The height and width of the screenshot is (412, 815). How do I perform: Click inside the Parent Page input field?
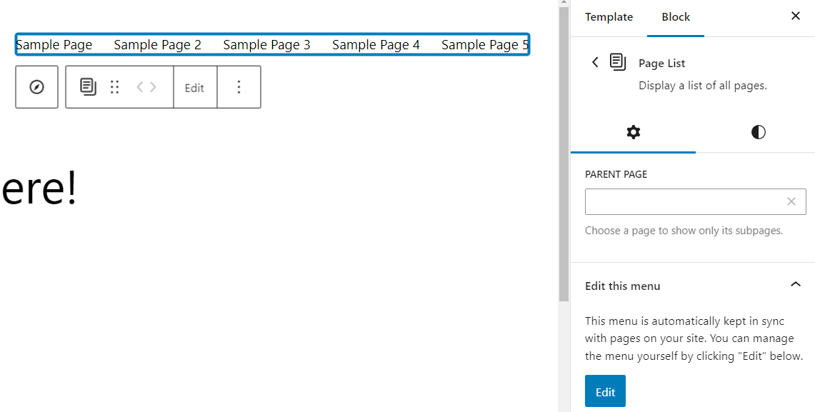[x=679, y=201]
